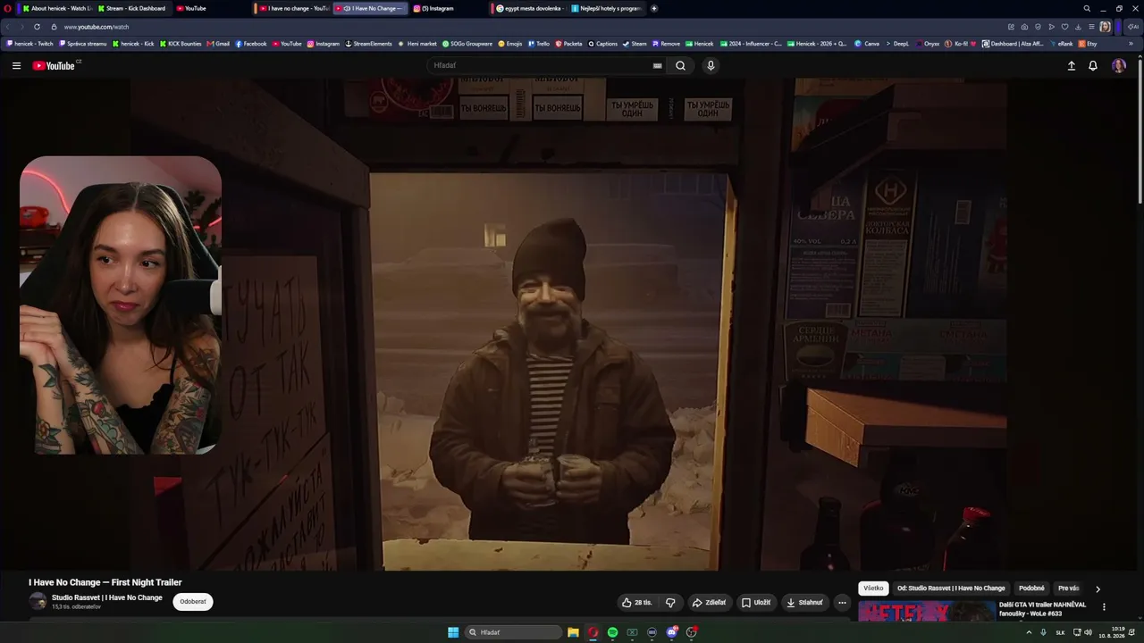Click the Windows taskbar search box
1144x643 pixels.
pos(515,632)
